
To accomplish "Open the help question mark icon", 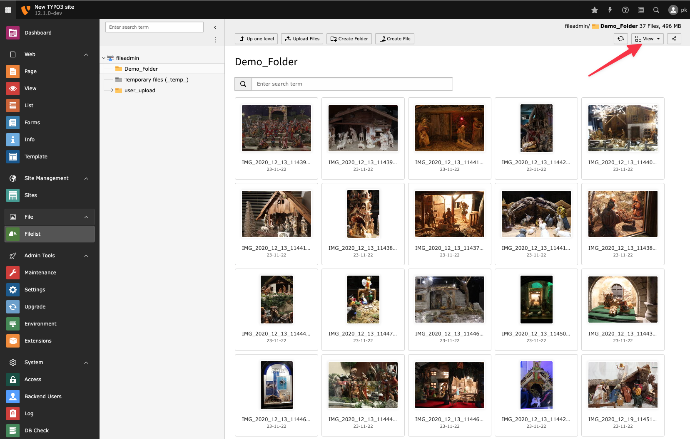I will [x=625, y=10].
